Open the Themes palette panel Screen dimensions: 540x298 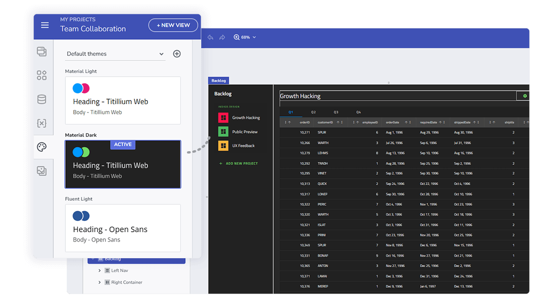pyautogui.click(x=42, y=147)
